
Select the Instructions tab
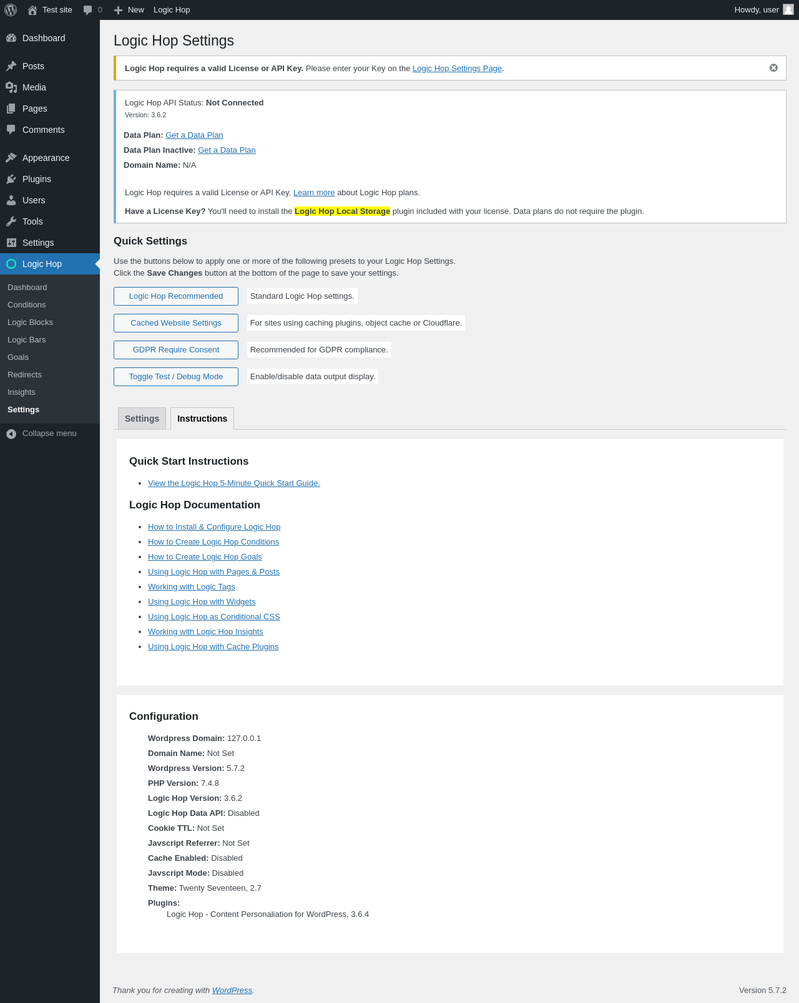(202, 419)
